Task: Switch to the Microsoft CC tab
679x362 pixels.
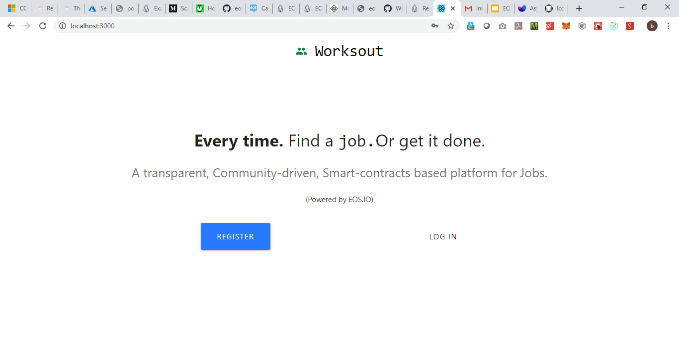Action: (17, 8)
